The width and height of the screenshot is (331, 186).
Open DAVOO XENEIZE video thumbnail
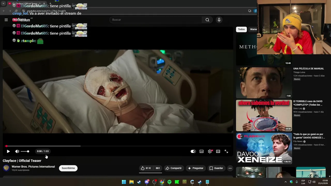[264, 148]
